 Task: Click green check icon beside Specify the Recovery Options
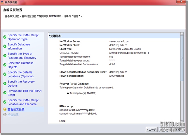5,84
